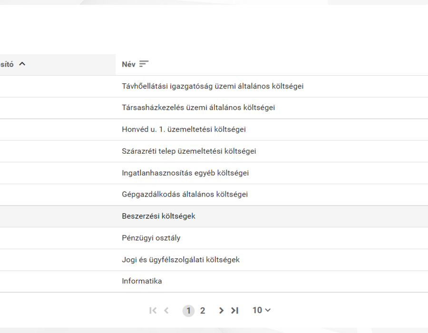Image resolution: width=428 pixels, height=333 pixels.
Task: Click the Név column header label
Action: [x=128, y=64]
